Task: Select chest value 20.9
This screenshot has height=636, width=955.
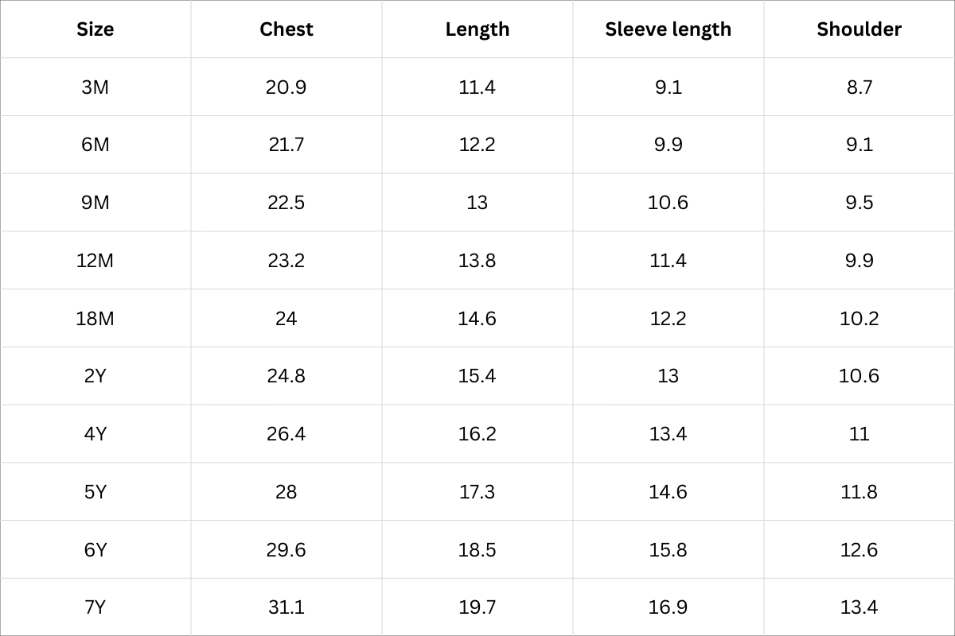Action: coord(286,87)
